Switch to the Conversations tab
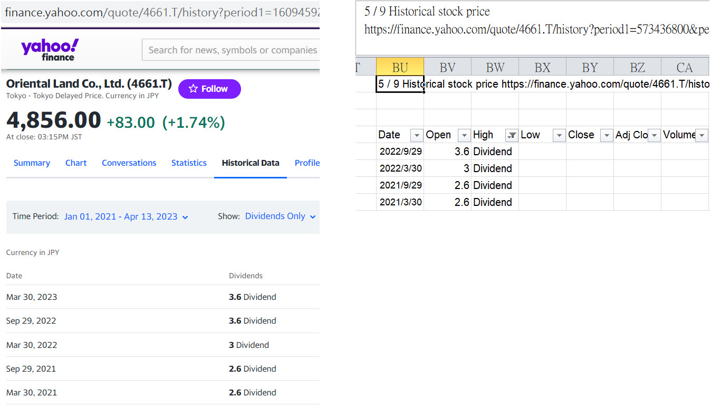Viewport: 711px width, 406px height. pyautogui.click(x=129, y=163)
